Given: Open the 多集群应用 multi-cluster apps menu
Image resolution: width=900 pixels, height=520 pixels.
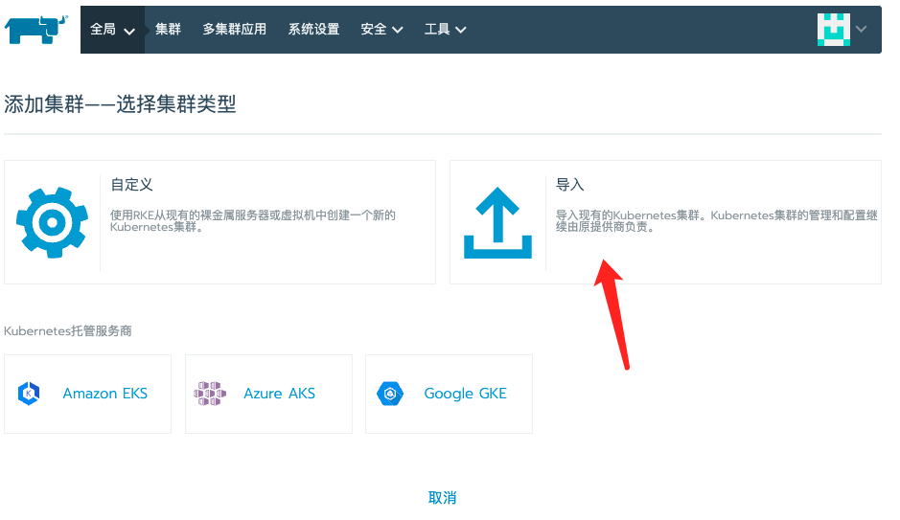Looking at the screenshot, I should 234,29.
